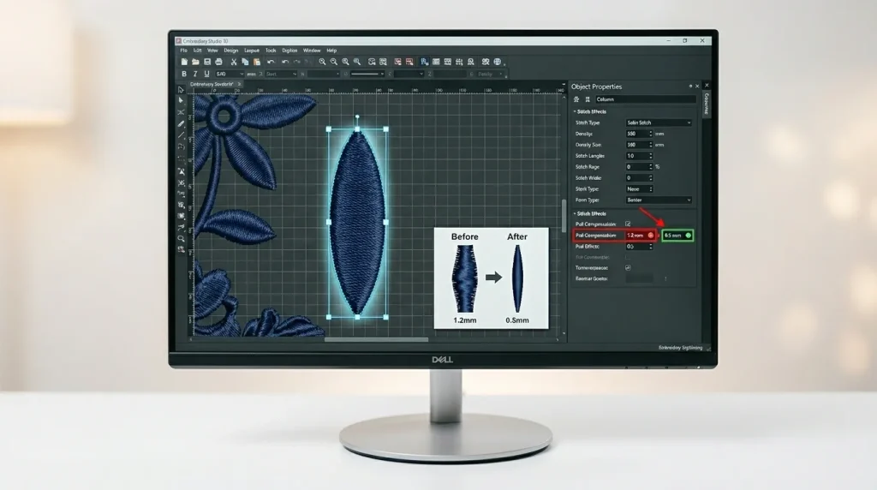Viewport: 877px width, 490px height.
Task: Select the solid arrow reshape tool
Action: point(181,101)
